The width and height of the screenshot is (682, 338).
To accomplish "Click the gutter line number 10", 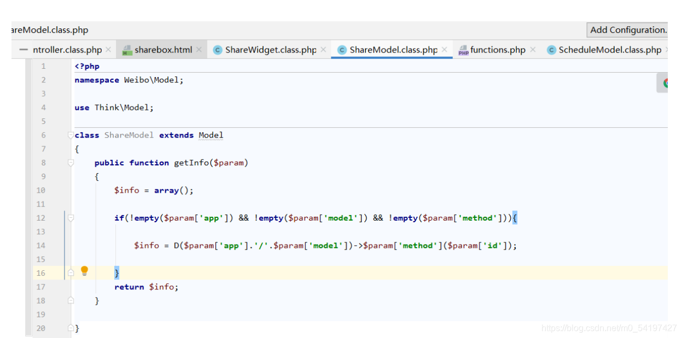I will click(41, 190).
